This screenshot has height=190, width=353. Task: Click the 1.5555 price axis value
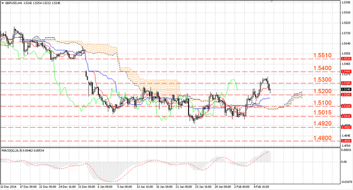click(x=346, y=54)
